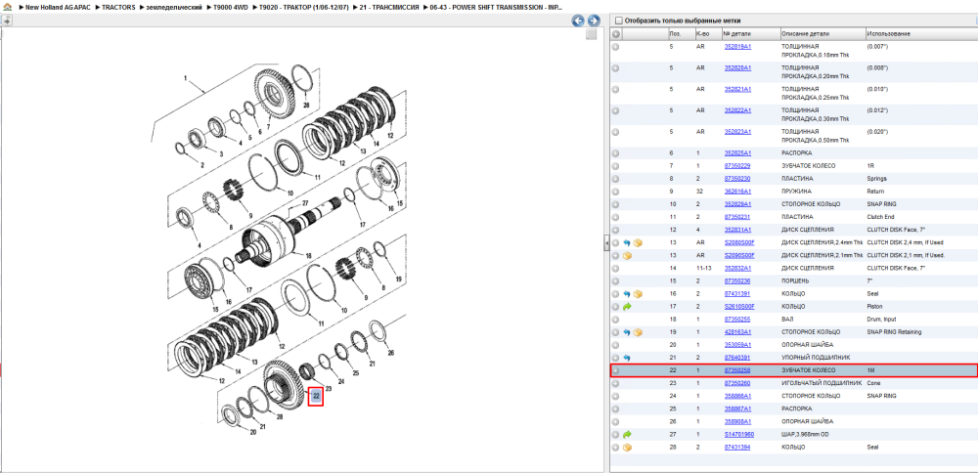Add part 352821A1 using its plus icon
The width and height of the screenshot is (978, 473).
point(615,89)
